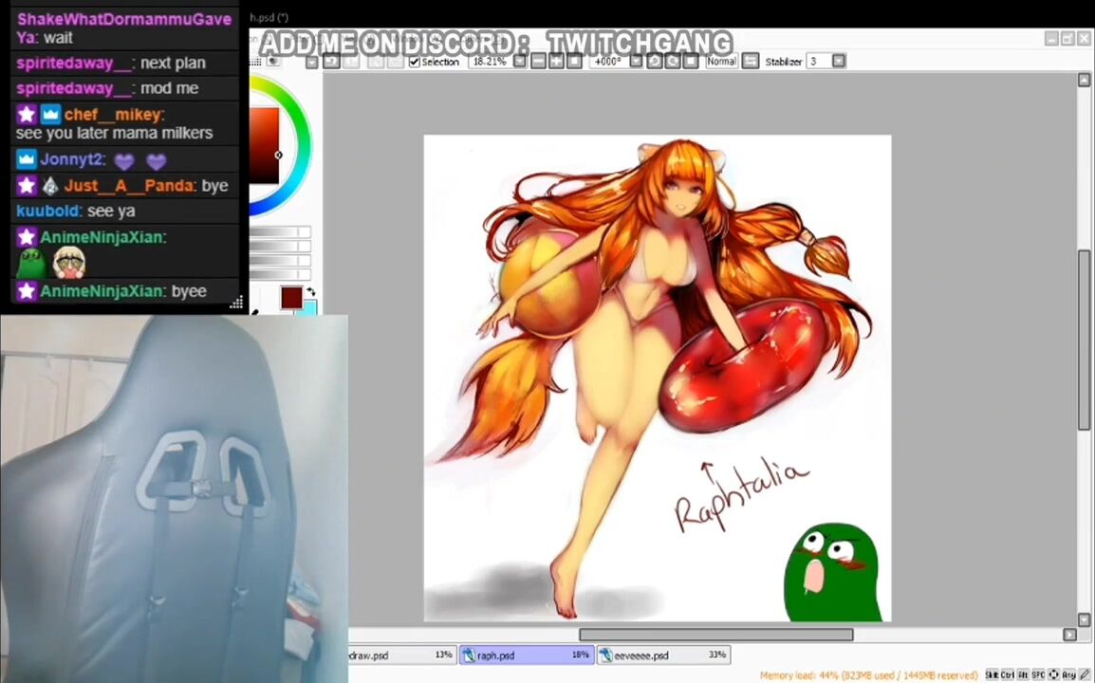The height and width of the screenshot is (683, 1095).
Task: Zoom in with the plus button
Action: pos(557,62)
